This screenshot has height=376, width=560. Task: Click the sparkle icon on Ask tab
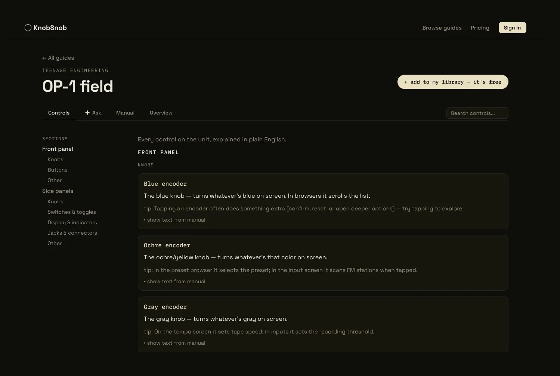tap(87, 113)
